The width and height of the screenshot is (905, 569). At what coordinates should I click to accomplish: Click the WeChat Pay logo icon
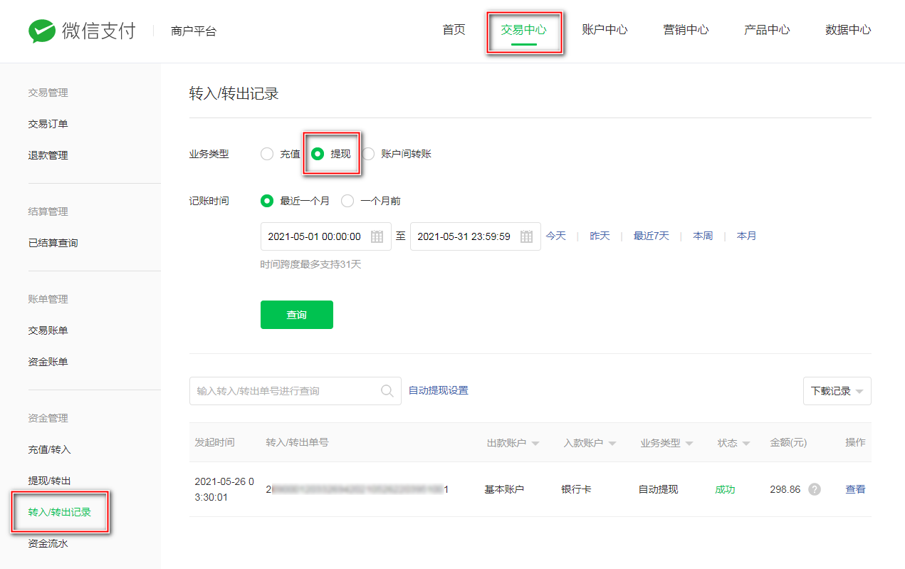tap(41, 31)
